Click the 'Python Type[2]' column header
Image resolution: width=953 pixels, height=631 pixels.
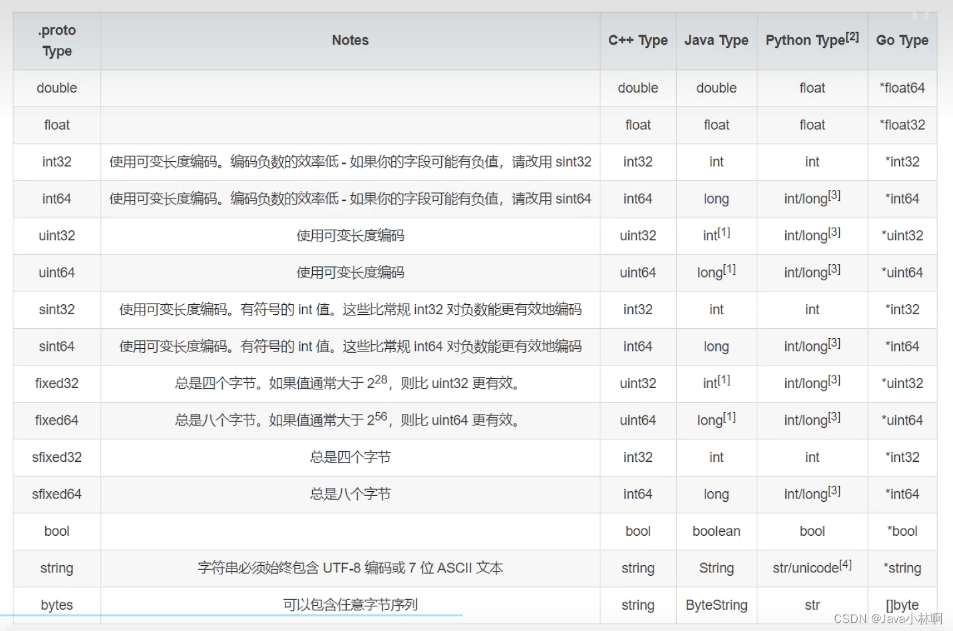812,41
